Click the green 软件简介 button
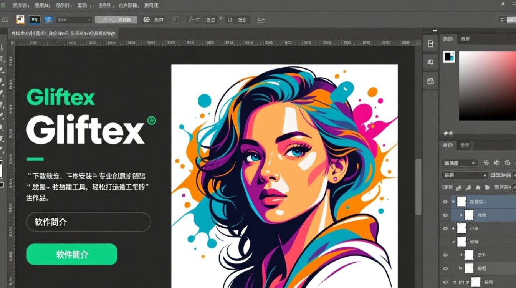This screenshot has width=516, height=288. pos(72,255)
